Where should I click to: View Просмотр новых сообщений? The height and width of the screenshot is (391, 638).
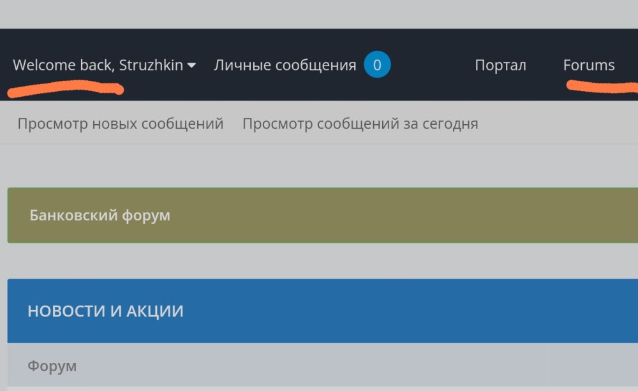pos(121,124)
